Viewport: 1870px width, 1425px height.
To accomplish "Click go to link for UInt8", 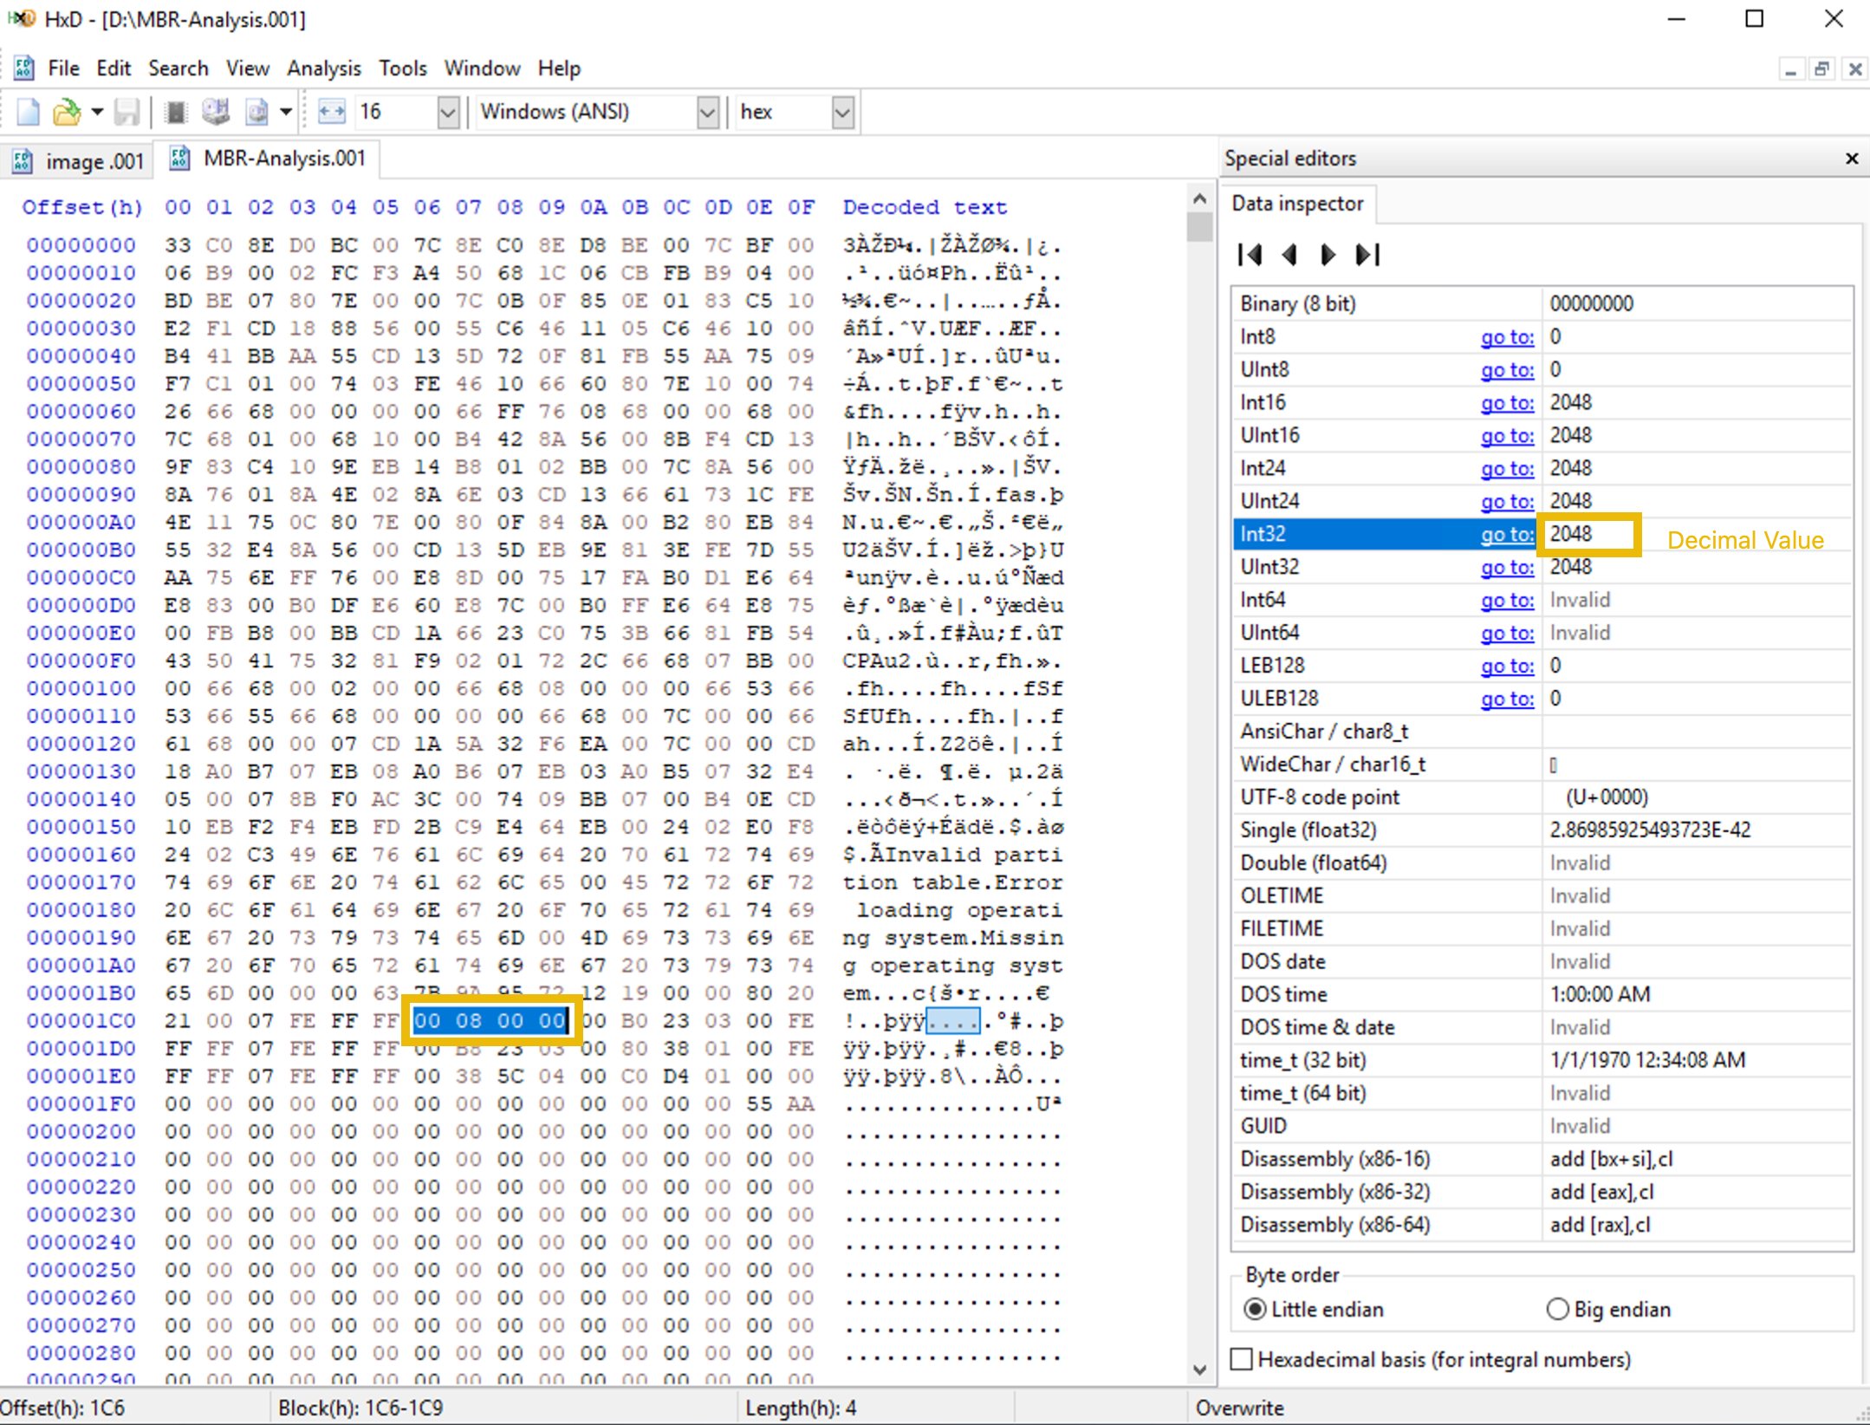I will click(x=1507, y=370).
